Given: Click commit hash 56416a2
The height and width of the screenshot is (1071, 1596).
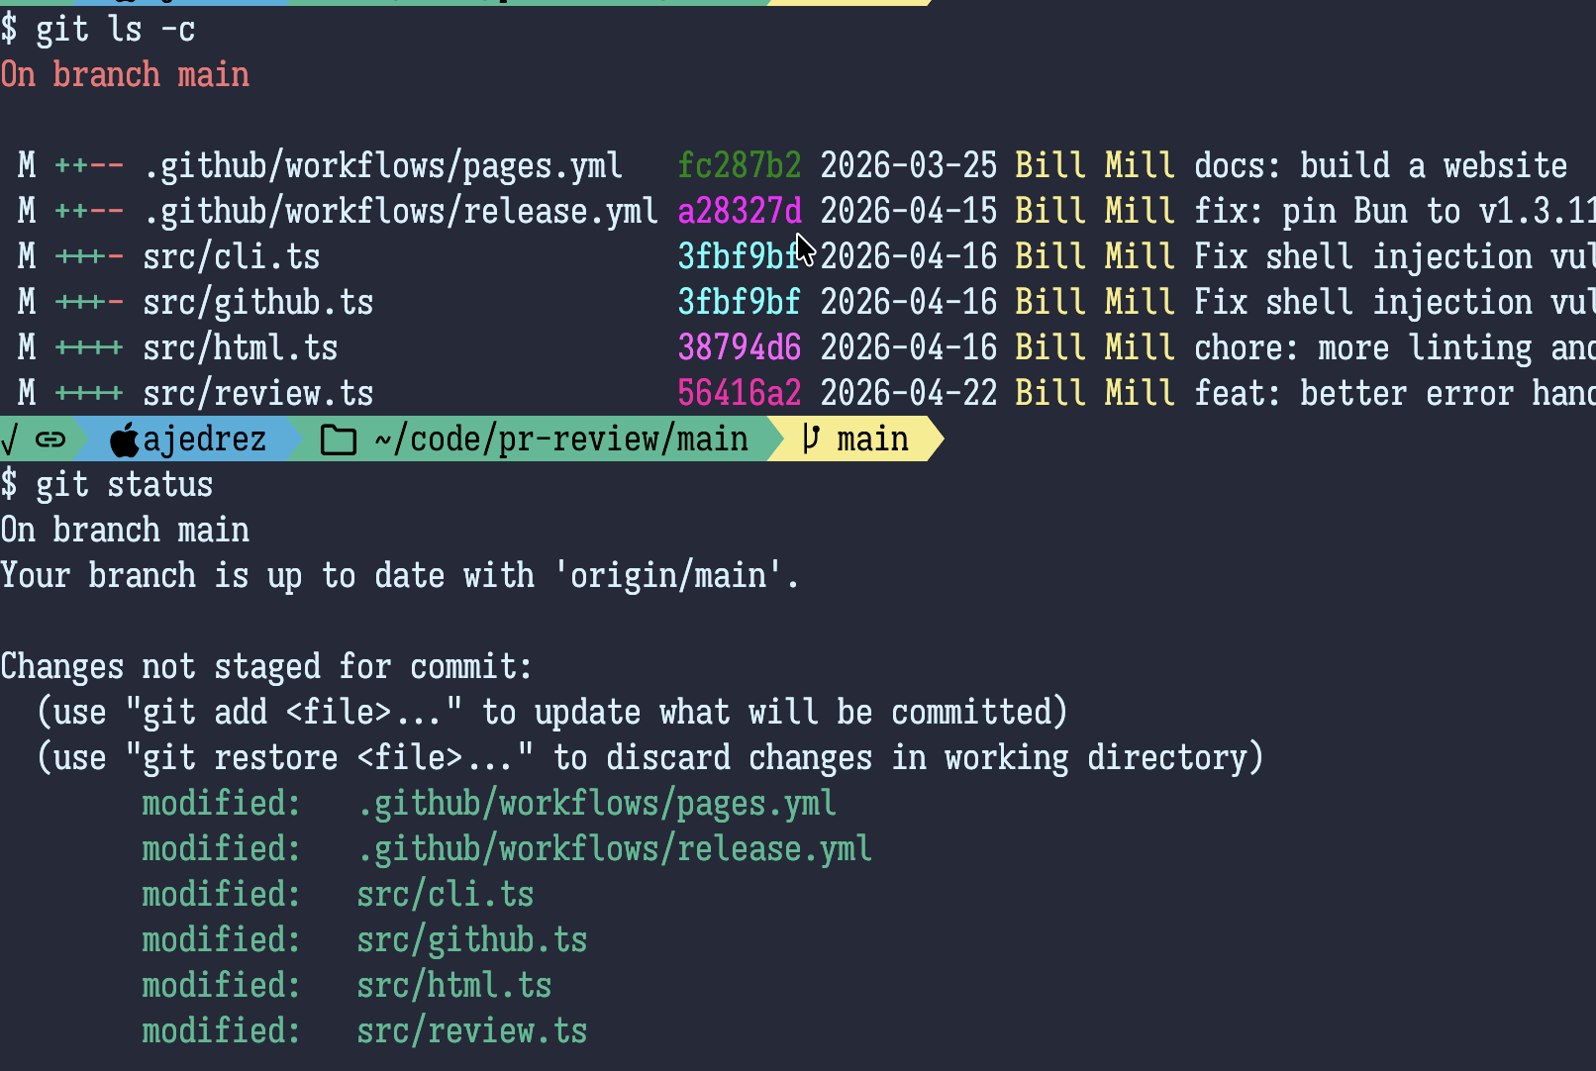Looking at the screenshot, I should tap(740, 394).
